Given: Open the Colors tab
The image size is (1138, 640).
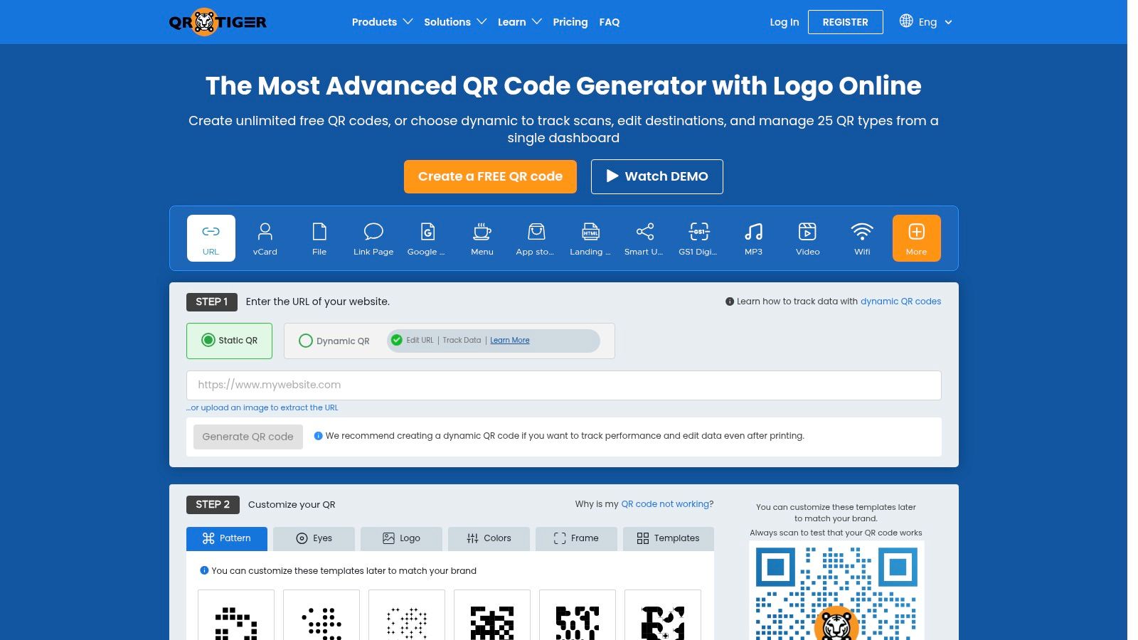Looking at the screenshot, I should tap(489, 538).
